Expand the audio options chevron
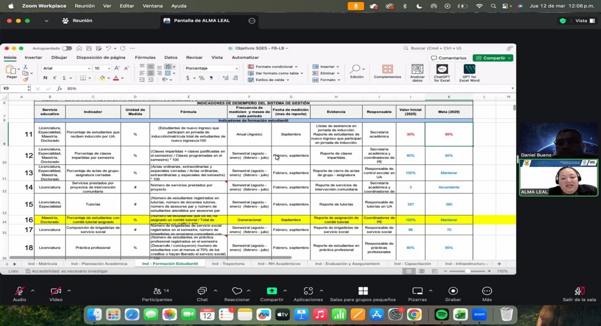Screen dimensions: 601x326 point(33,291)
